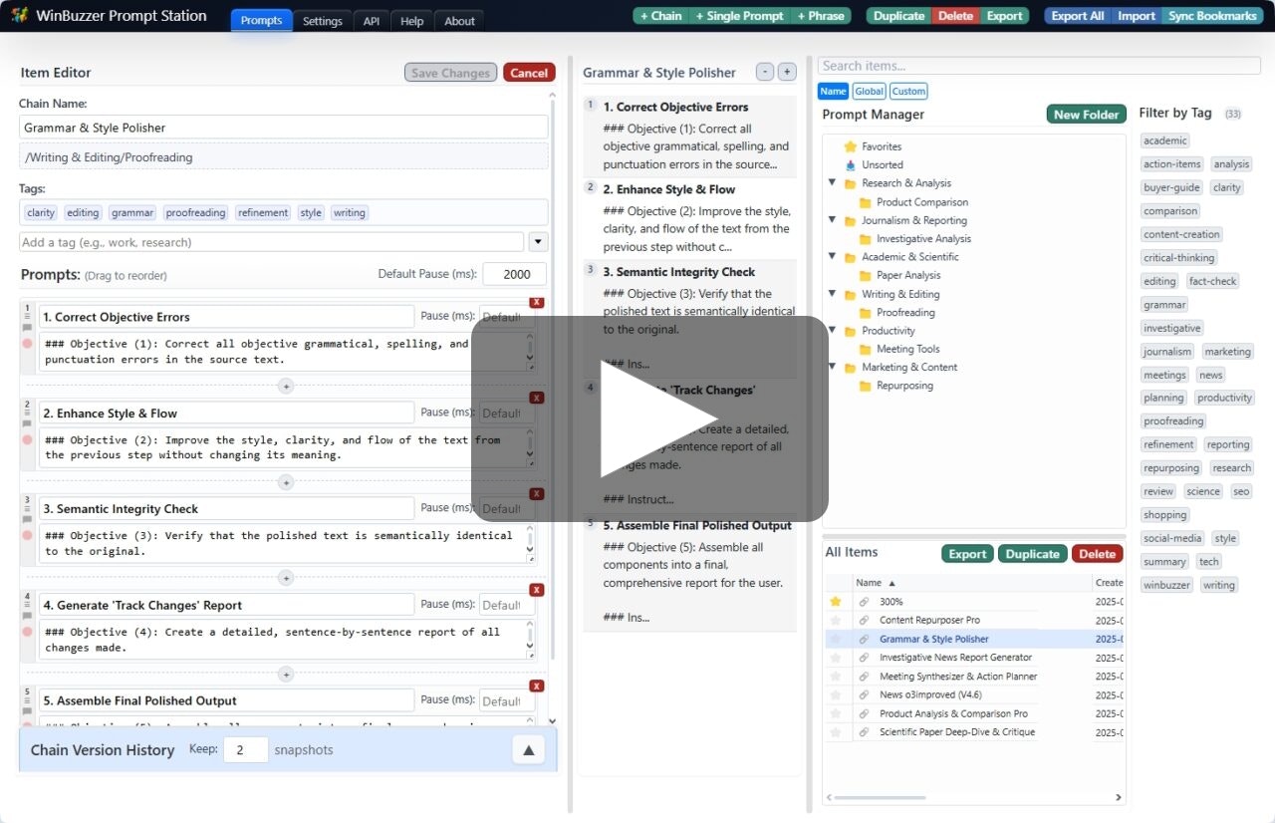Delete prompt 5 Assemble Final Polished Output
The image size is (1275, 823).
coord(537,686)
